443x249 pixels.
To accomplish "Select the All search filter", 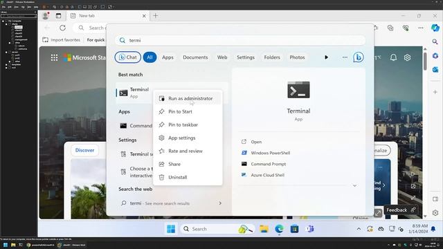I will [x=150, y=57].
